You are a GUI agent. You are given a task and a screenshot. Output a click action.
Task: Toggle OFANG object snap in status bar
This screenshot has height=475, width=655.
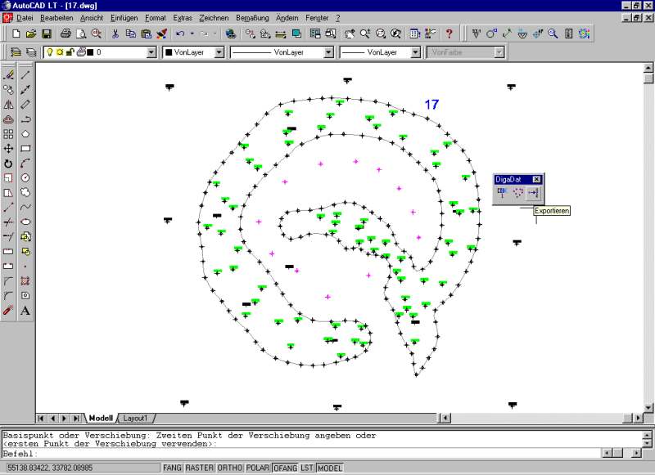click(285, 468)
